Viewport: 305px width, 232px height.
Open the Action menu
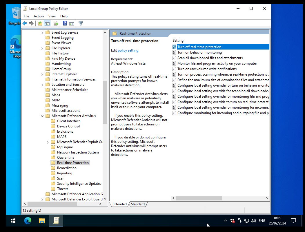[39, 16]
